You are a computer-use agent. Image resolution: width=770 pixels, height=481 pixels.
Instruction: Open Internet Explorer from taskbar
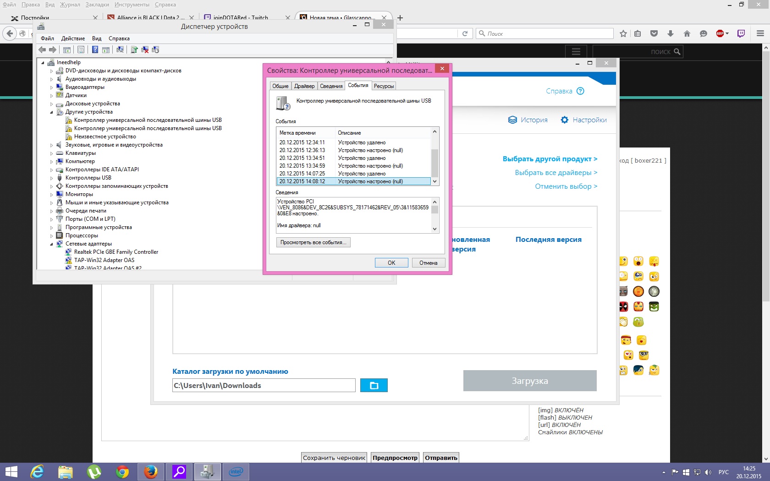(37, 471)
